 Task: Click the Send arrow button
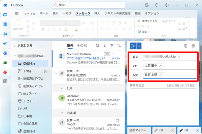pyautogui.click(x=133, y=46)
